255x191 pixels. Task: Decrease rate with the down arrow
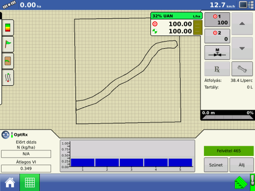(x=242, y=48)
